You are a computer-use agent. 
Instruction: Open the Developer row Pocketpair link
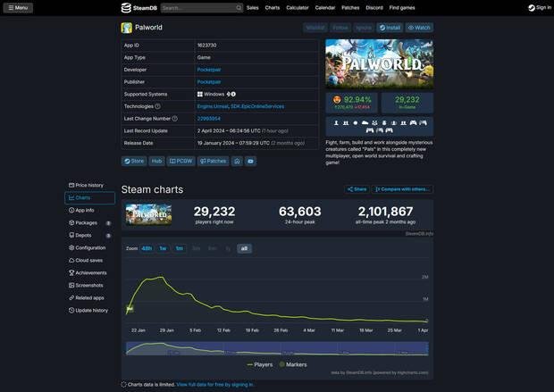209,70
